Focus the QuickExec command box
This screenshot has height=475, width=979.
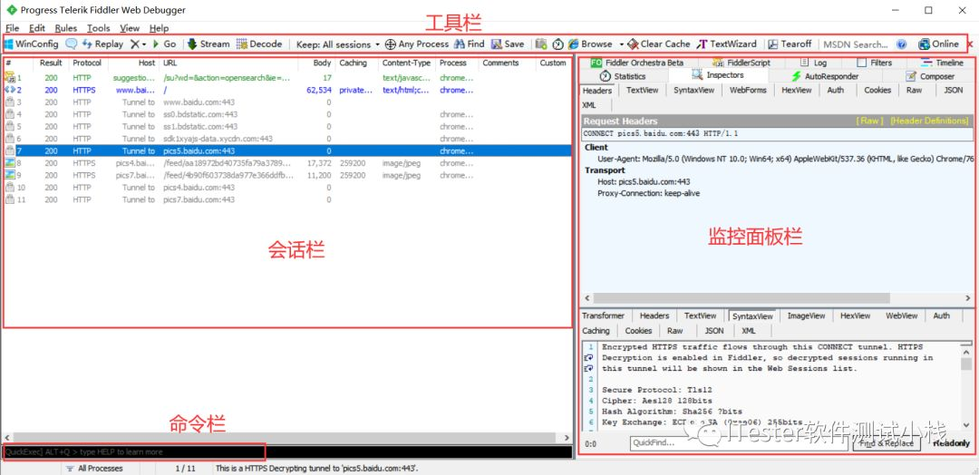pos(287,451)
